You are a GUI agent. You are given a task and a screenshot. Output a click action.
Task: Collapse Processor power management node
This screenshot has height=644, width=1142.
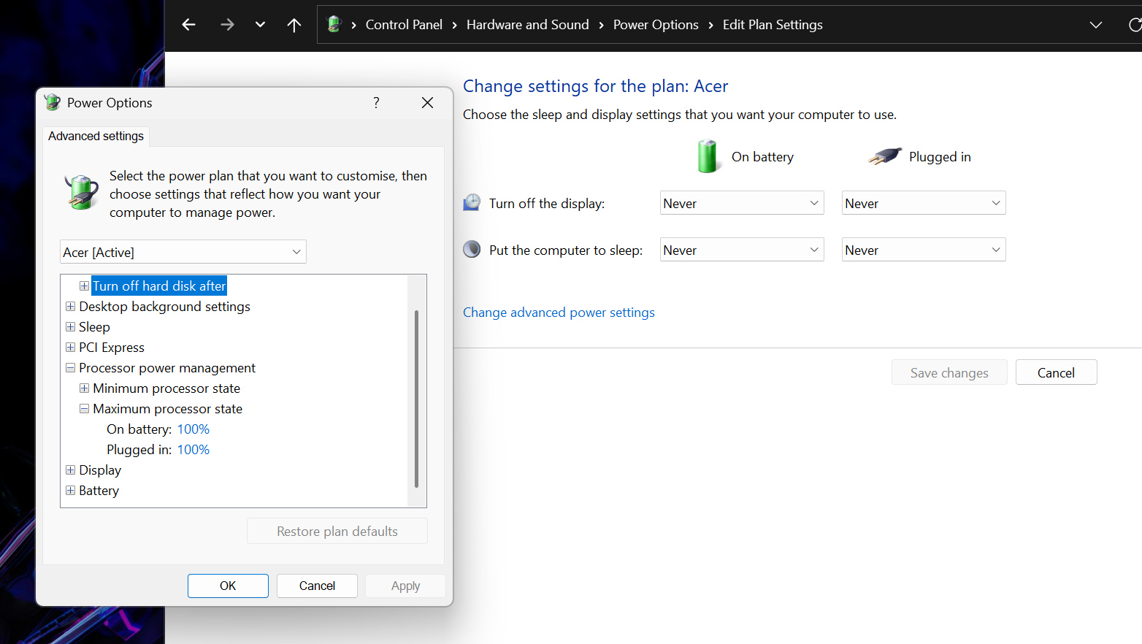pyautogui.click(x=71, y=368)
